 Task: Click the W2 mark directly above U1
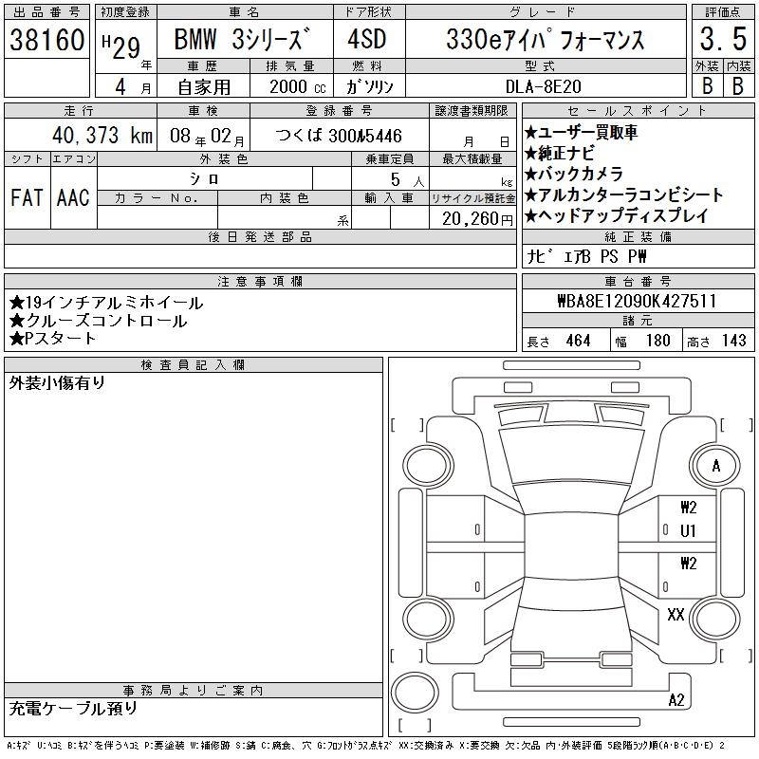tap(689, 507)
